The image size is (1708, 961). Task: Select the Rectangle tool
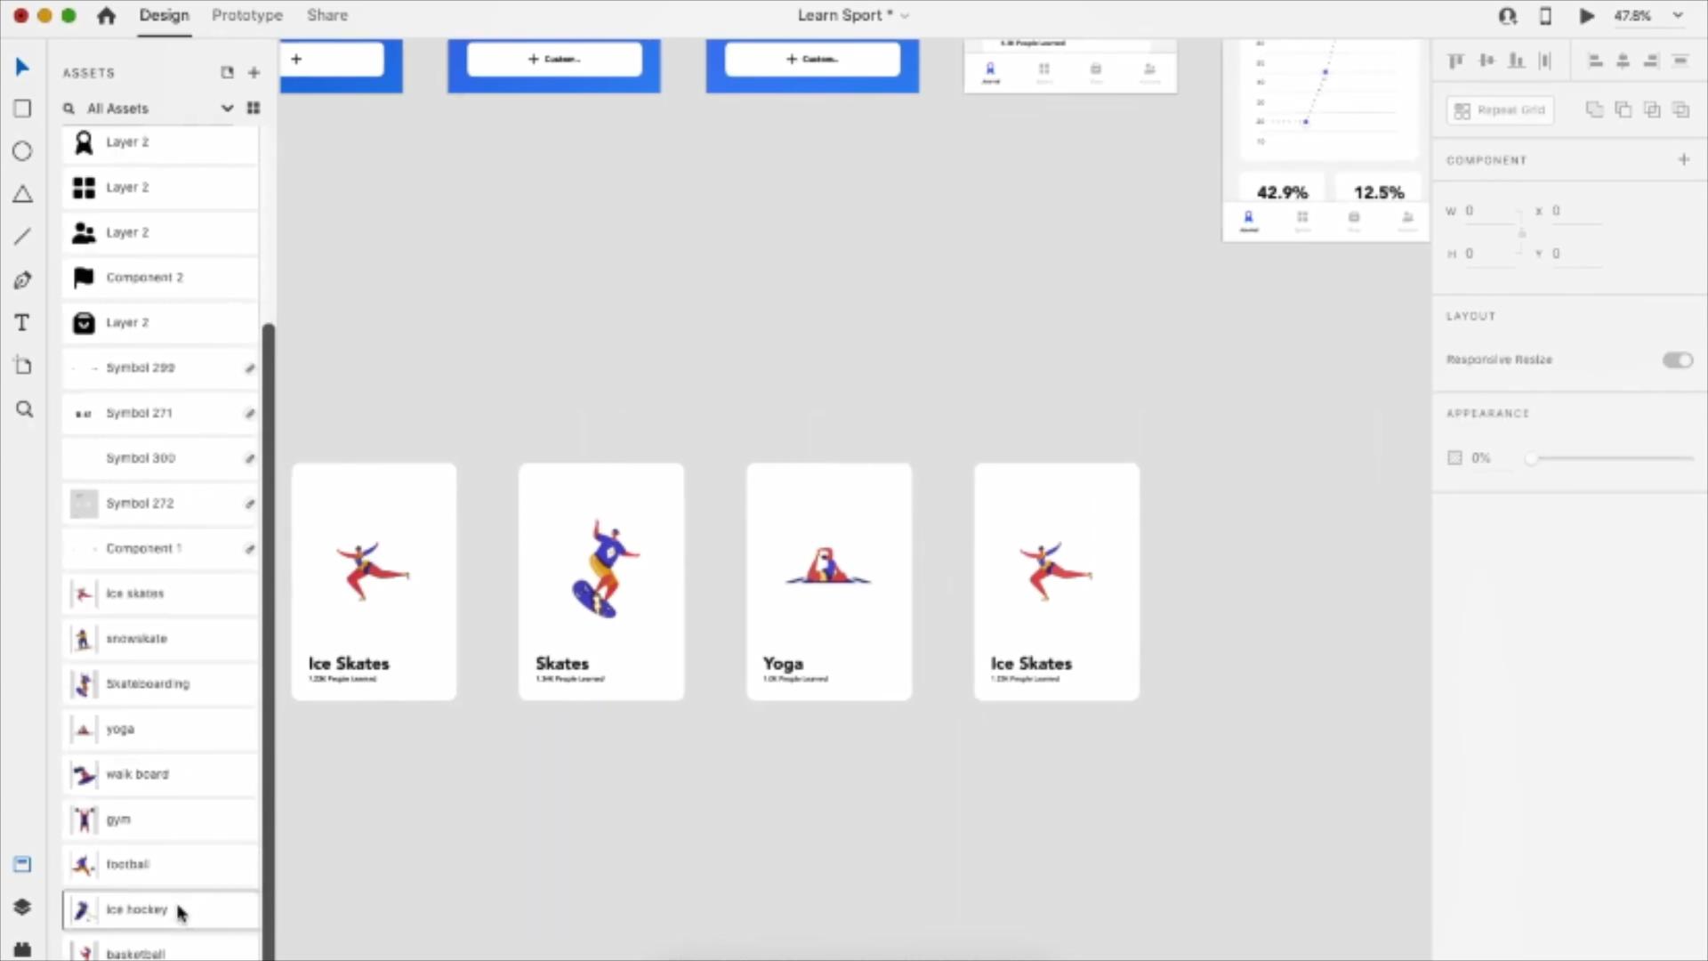[x=22, y=109]
